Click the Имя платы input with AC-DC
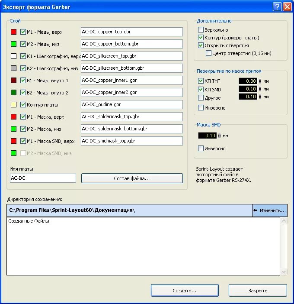 coord(43,178)
